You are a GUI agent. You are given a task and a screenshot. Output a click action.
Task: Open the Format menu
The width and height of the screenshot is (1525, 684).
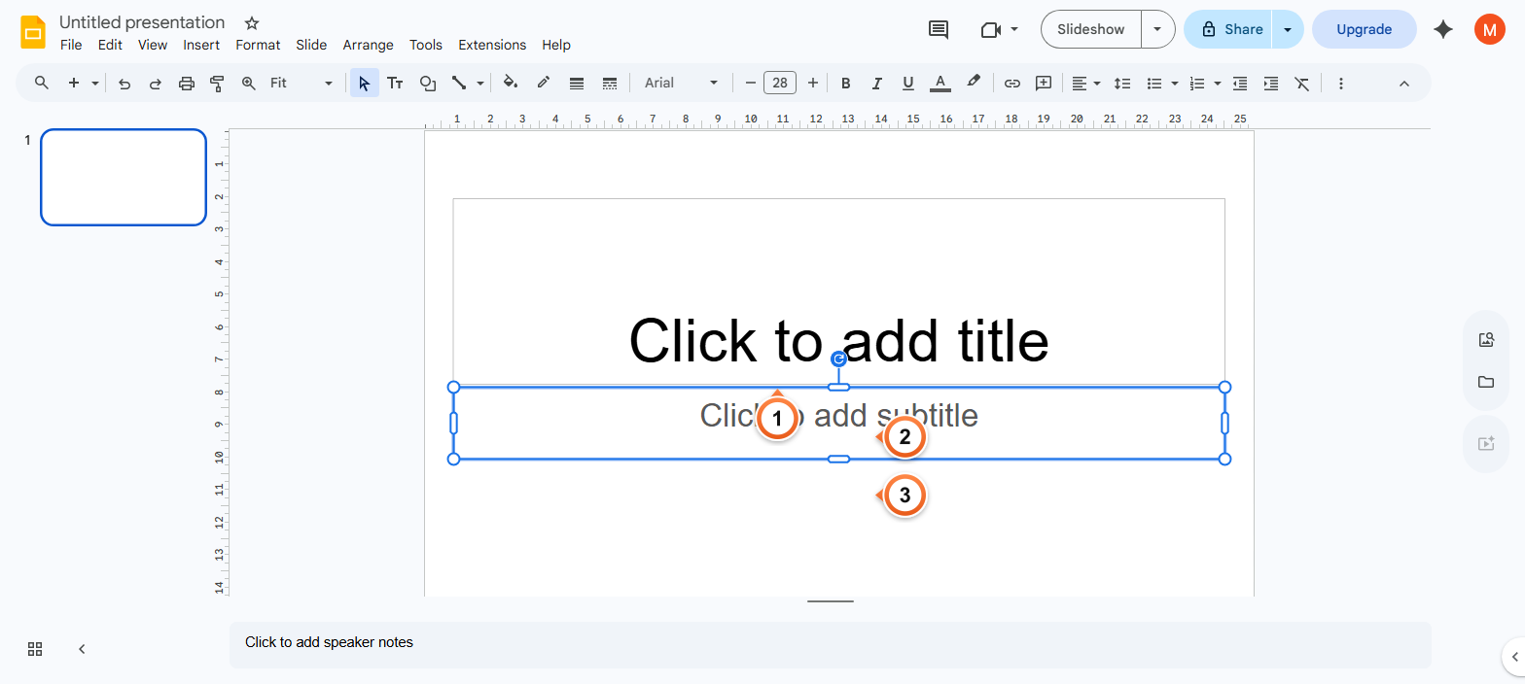[258, 45]
